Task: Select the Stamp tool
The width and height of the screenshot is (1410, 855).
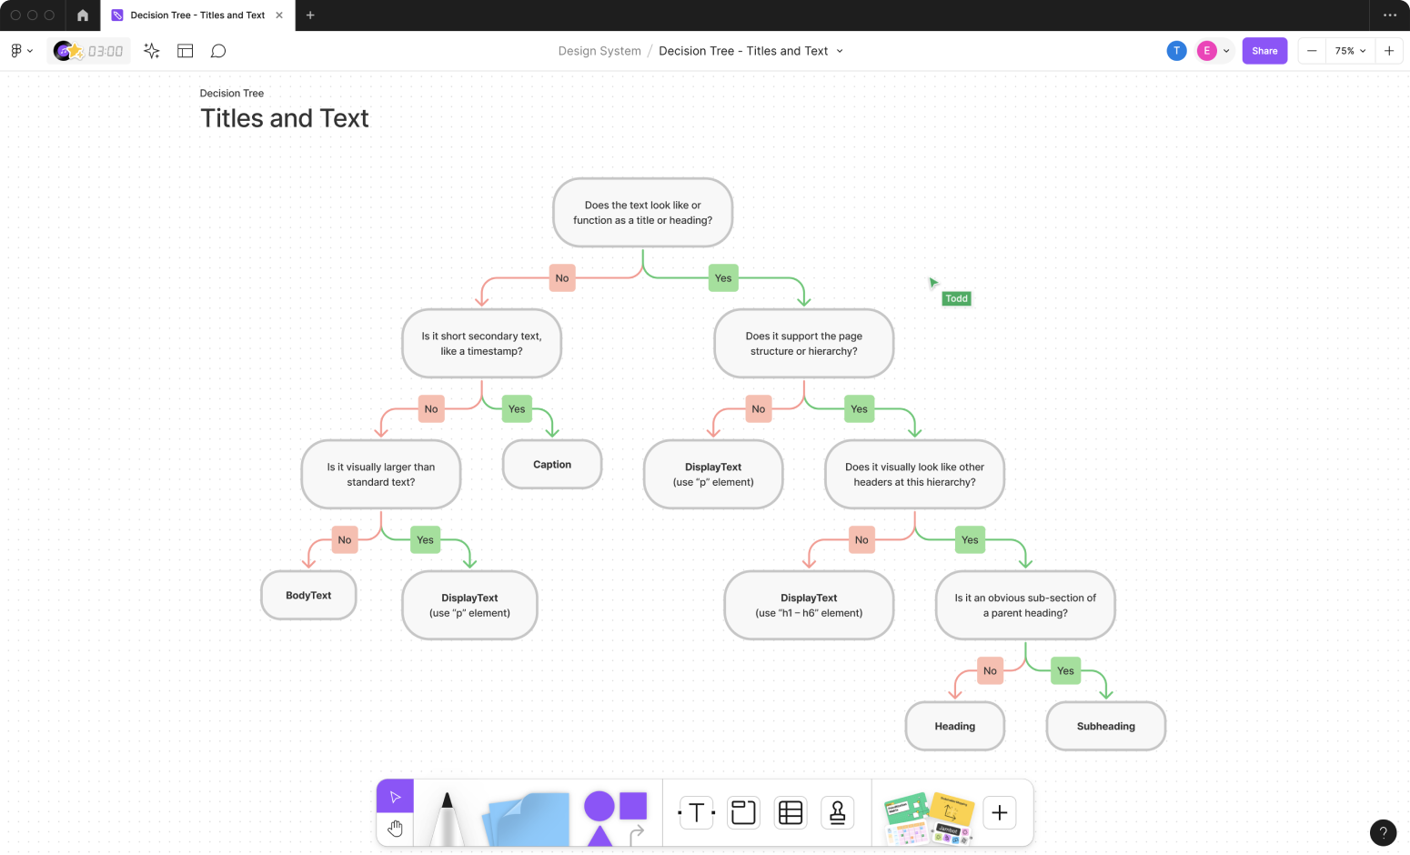Action: pos(837,812)
